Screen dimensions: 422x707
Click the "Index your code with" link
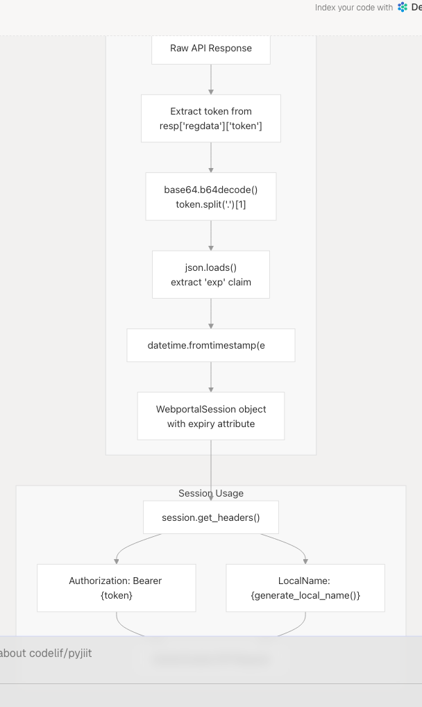(x=353, y=8)
